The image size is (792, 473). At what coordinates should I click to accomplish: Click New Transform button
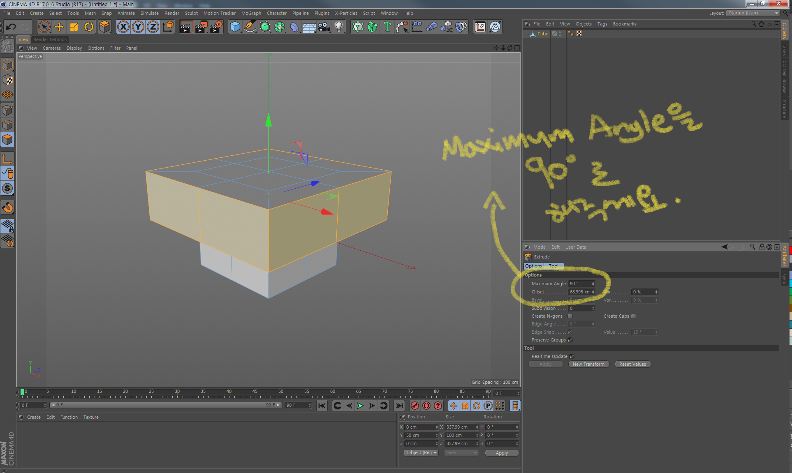pos(588,364)
